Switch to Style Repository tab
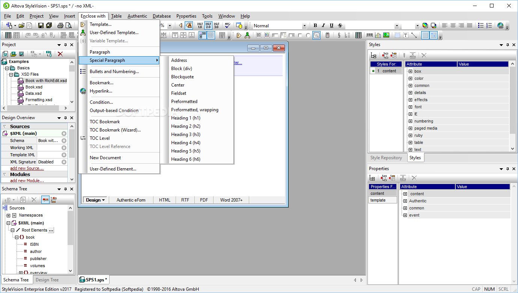 (386, 158)
